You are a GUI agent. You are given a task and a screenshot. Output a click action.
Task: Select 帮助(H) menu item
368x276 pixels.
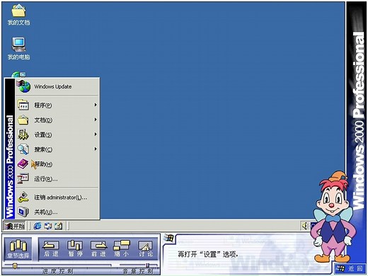pos(57,163)
